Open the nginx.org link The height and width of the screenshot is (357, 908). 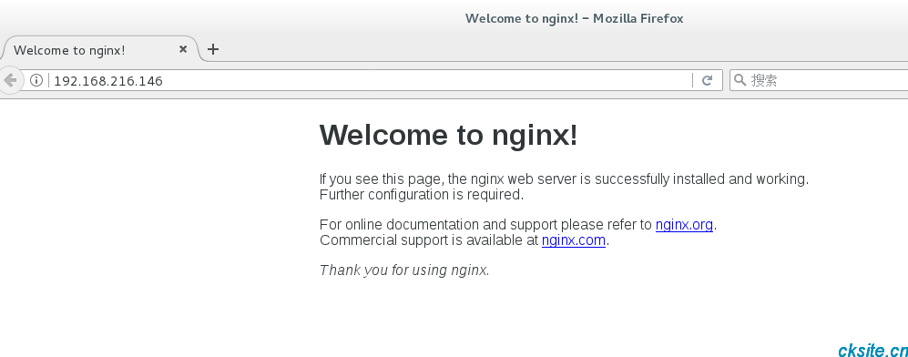click(684, 225)
